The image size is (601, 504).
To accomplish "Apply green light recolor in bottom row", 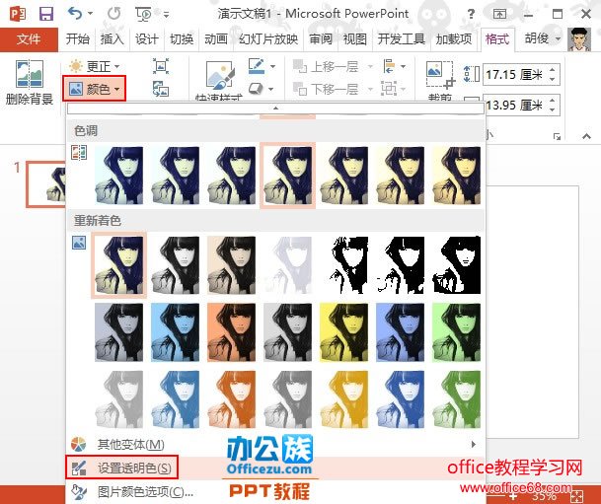I will click(456, 399).
